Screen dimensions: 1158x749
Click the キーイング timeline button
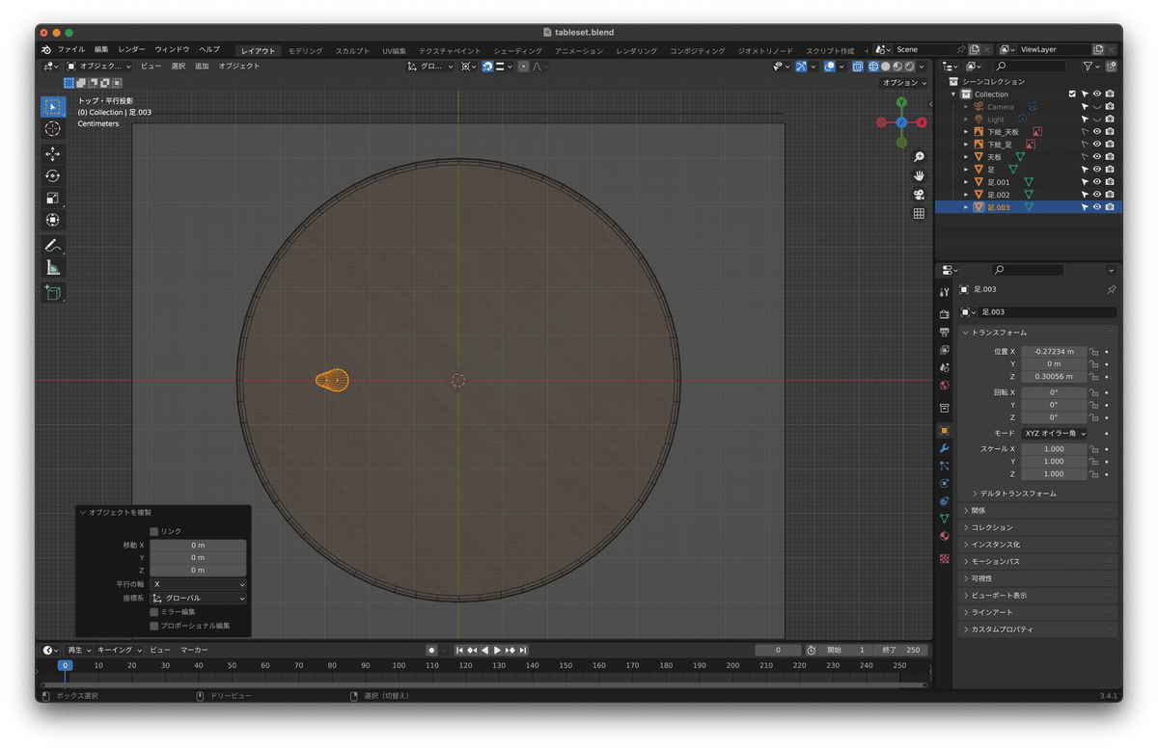pos(119,651)
